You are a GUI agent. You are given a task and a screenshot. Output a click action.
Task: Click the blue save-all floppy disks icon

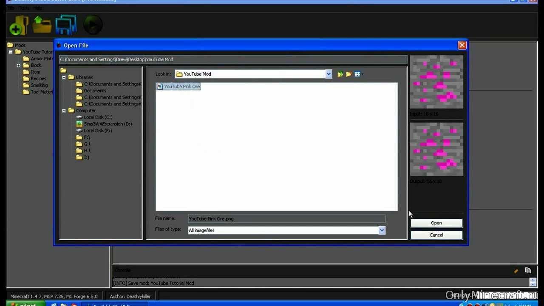click(66, 25)
